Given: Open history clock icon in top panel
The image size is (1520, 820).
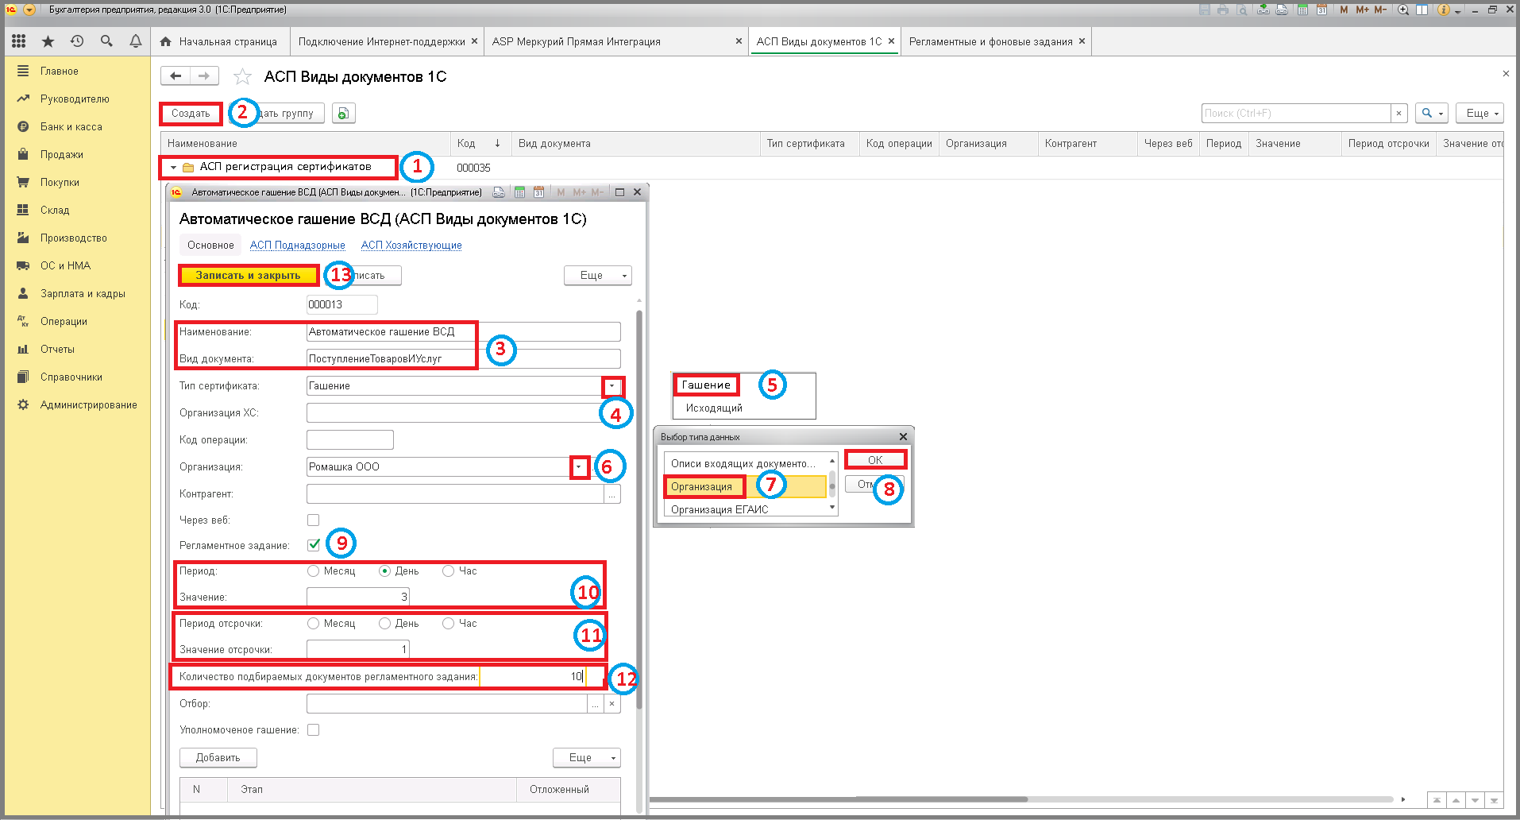Looking at the screenshot, I should 77,41.
